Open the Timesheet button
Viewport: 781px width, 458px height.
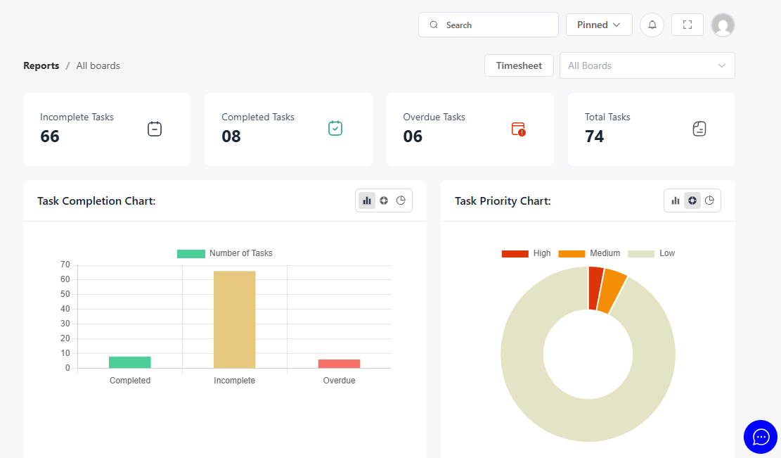[x=519, y=65]
